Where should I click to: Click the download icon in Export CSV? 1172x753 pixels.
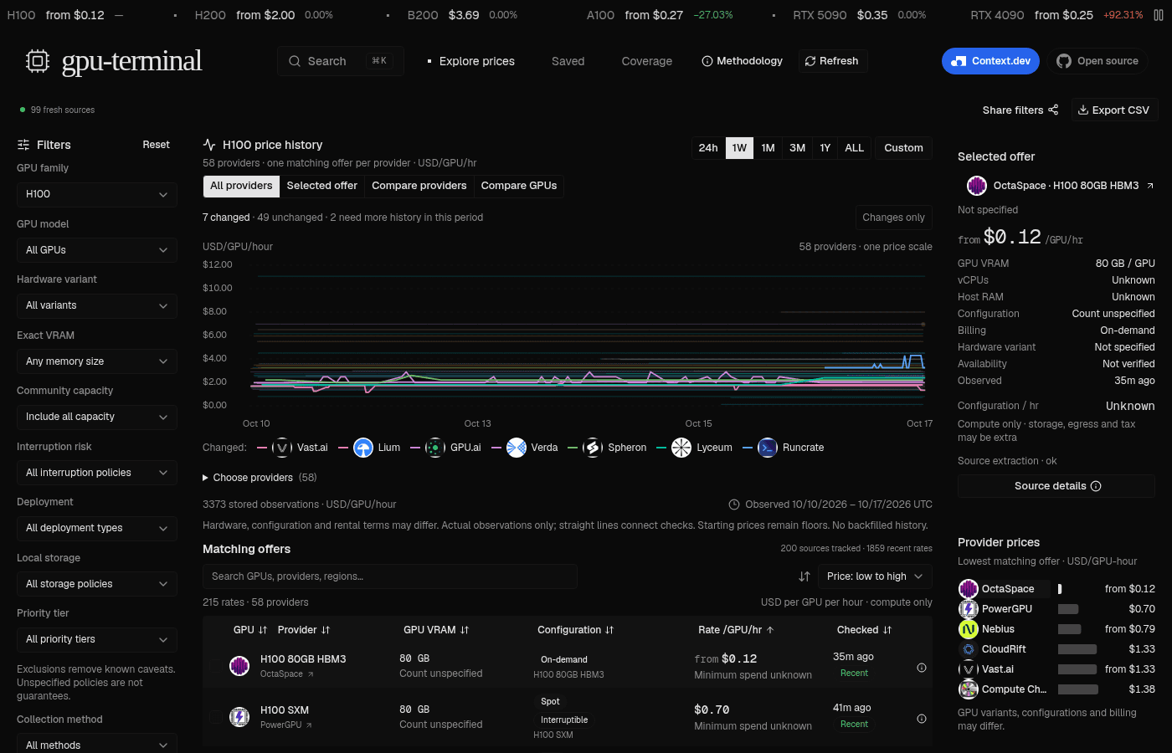point(1083,110)
